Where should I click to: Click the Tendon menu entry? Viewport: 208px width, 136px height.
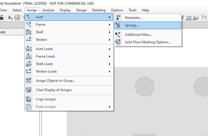[69, 40]
